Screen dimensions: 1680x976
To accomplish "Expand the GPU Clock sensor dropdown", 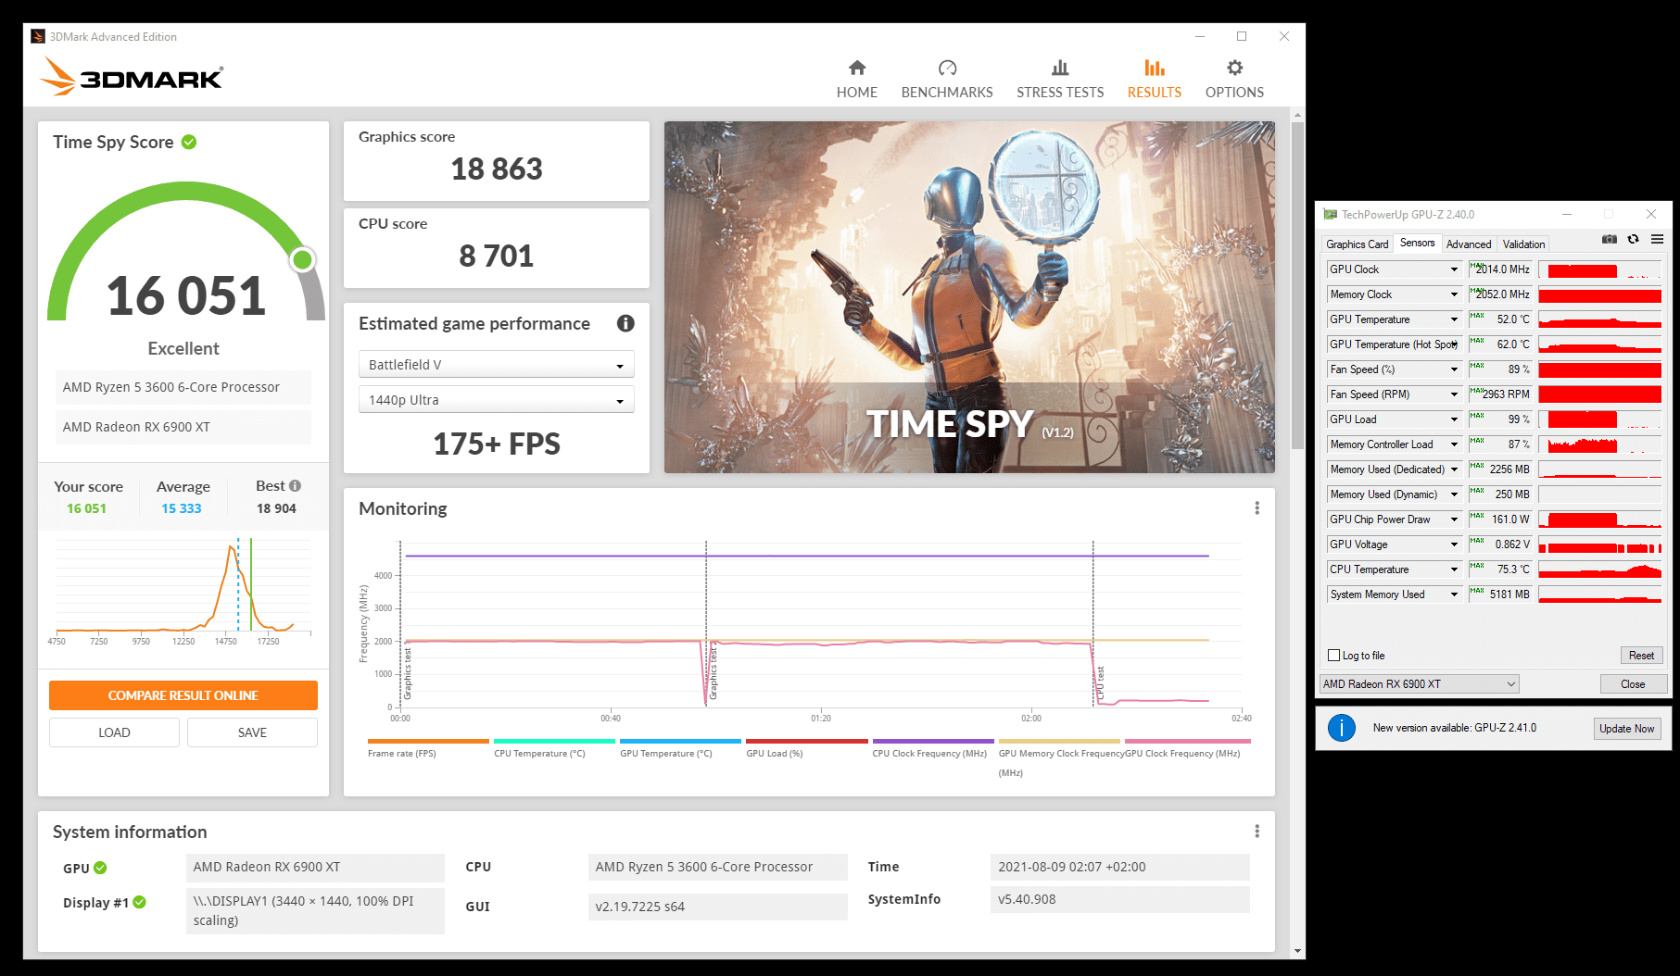I will 1454,269.
